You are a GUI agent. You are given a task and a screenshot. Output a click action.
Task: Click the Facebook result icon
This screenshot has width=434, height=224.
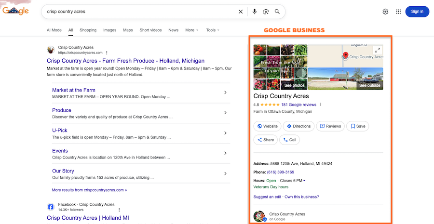click(51, 207)
